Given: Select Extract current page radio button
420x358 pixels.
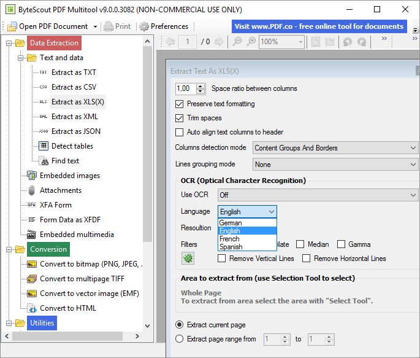Looking at the screenshot, I should pos(179,325).
